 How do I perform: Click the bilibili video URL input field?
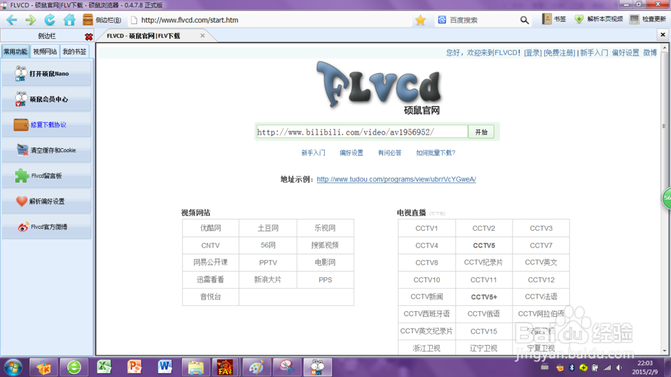pyautogui.click(x=362, y=131)
